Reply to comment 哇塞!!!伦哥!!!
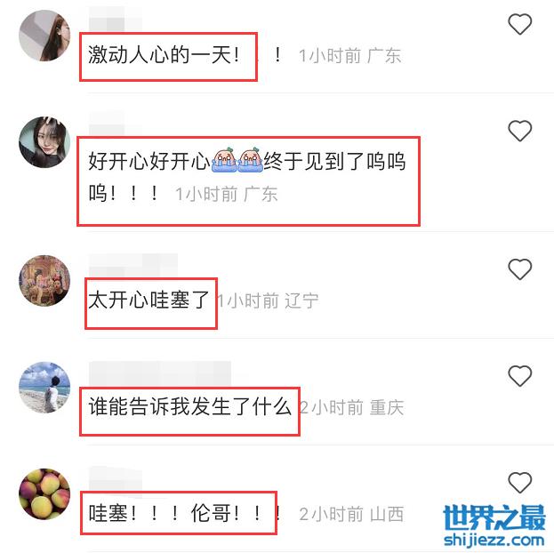Image resolution: width=554 pixels, height=553 pixels. pos(185,513)
